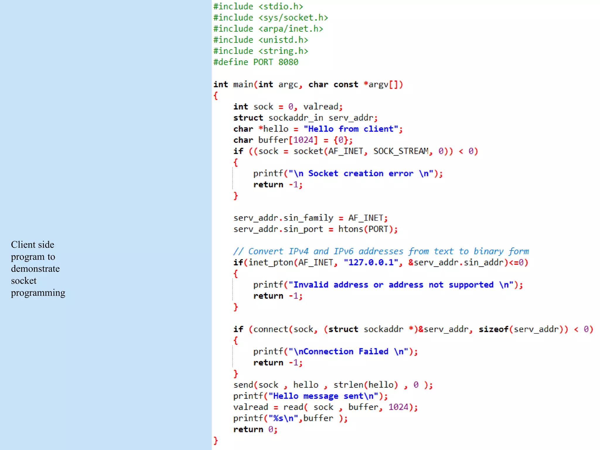Image resolution: width=600 pixels, height=450 pixels.
Task: Click the inet_pton "127.0.0.1" if-statement
Action: (381, 262)
